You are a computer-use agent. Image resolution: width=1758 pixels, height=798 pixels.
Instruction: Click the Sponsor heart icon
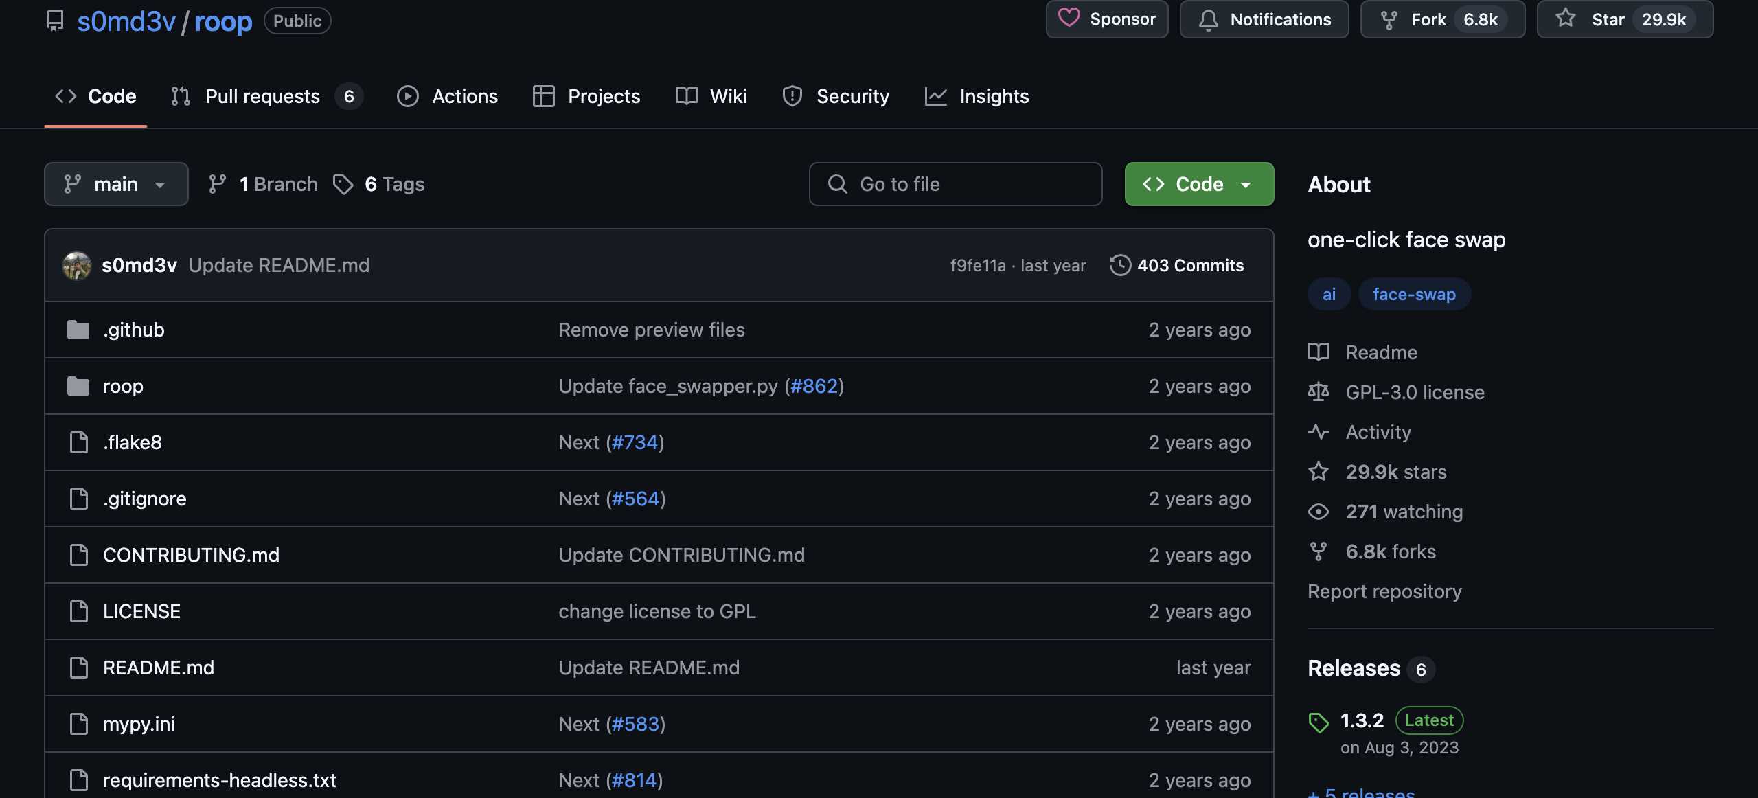click(1069, 19)
